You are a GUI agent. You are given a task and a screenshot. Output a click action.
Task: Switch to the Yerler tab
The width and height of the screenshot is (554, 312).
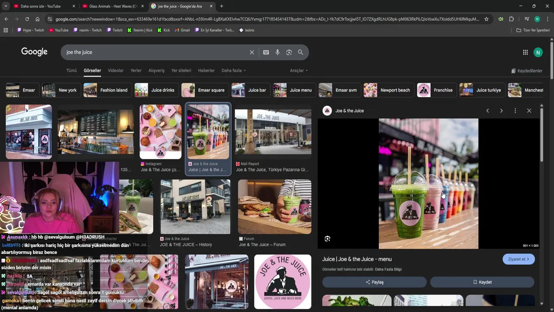[x=136, y=71]
